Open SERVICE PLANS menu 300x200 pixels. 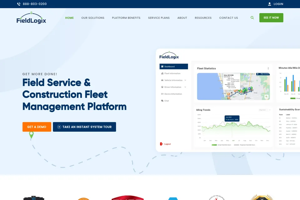tap(159, 18)
